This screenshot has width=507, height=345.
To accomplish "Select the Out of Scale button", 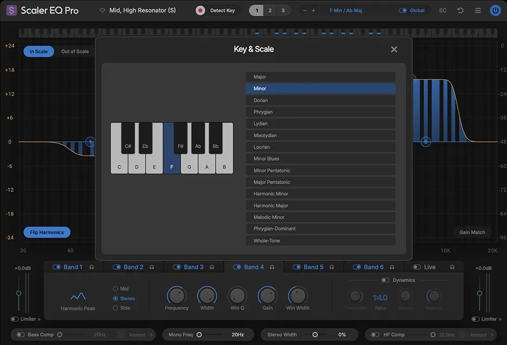I will click(75, 51).
